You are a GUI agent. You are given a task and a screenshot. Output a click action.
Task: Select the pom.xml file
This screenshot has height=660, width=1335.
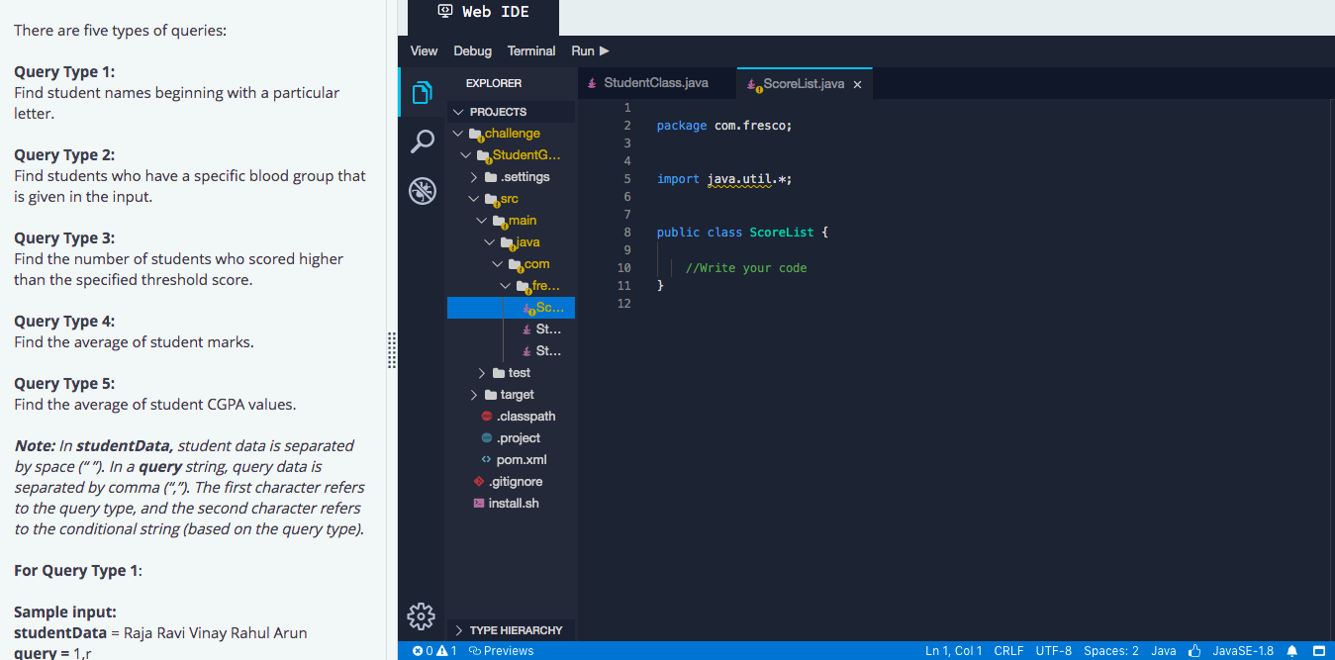pos(520,459)
